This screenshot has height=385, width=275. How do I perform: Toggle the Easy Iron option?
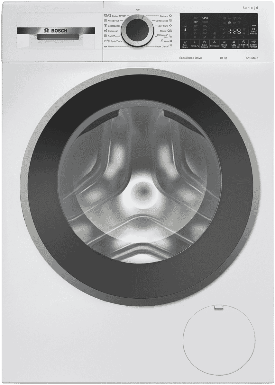click(x=234, y=44)
